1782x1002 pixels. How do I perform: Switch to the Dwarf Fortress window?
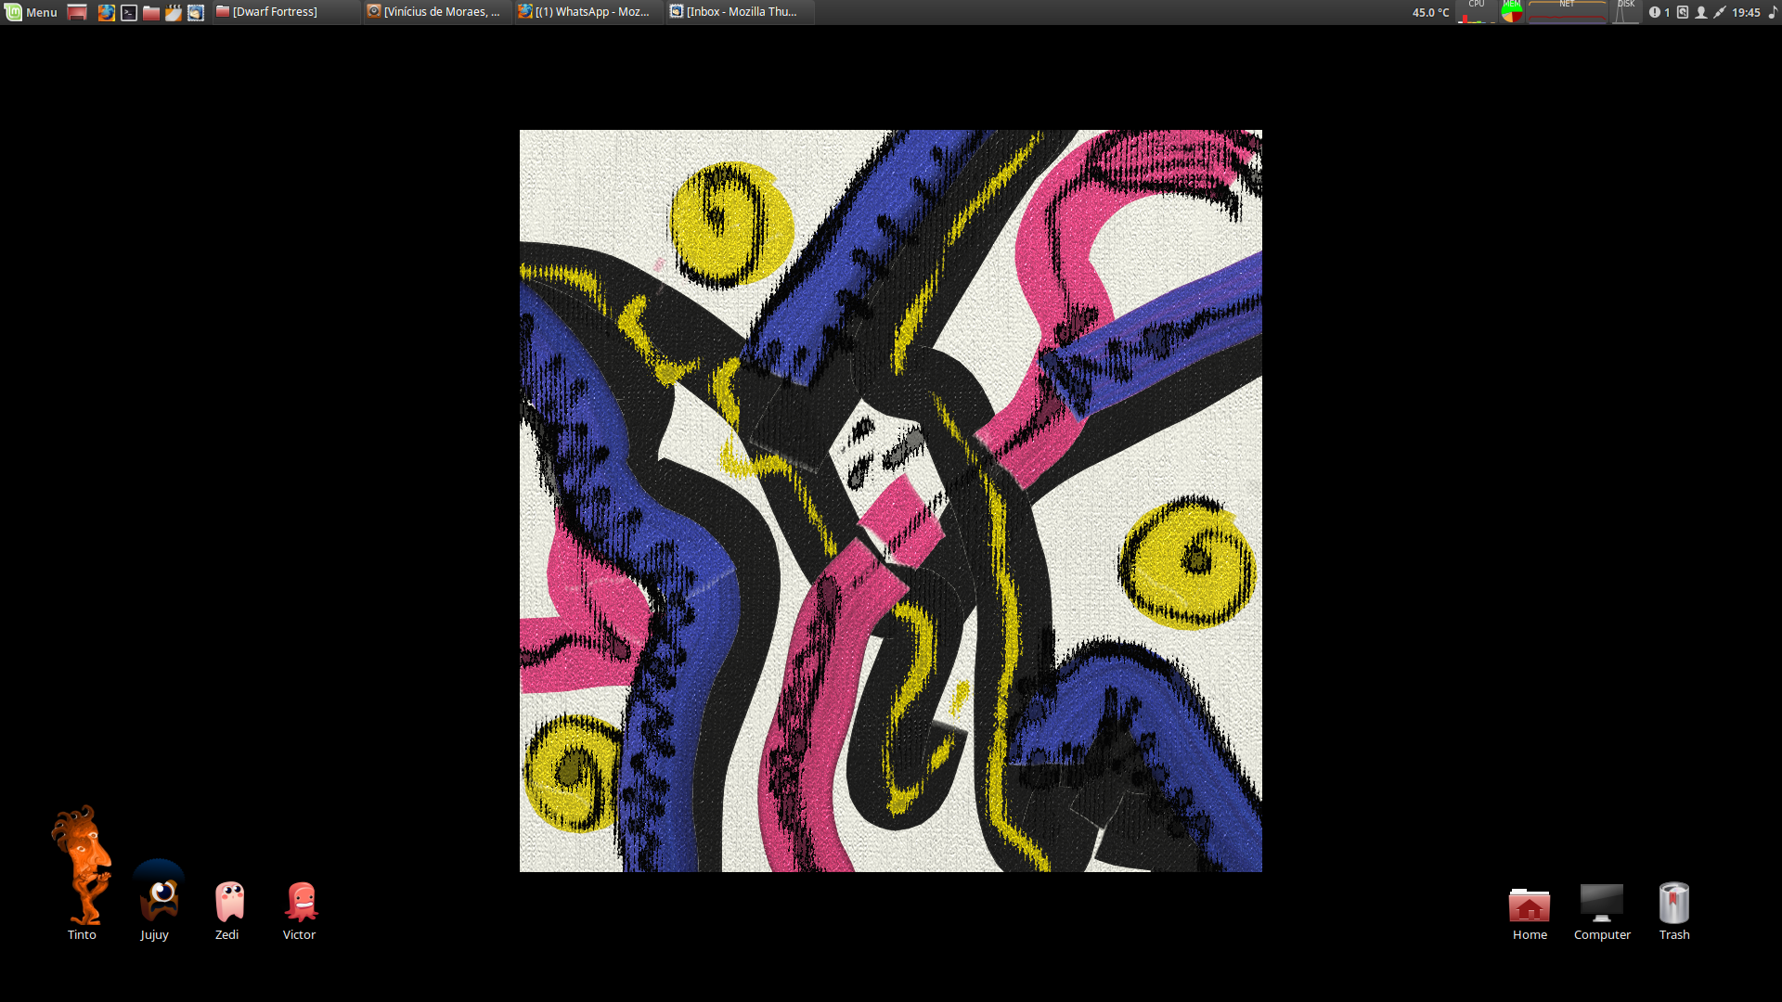click(x=286, y=12)
